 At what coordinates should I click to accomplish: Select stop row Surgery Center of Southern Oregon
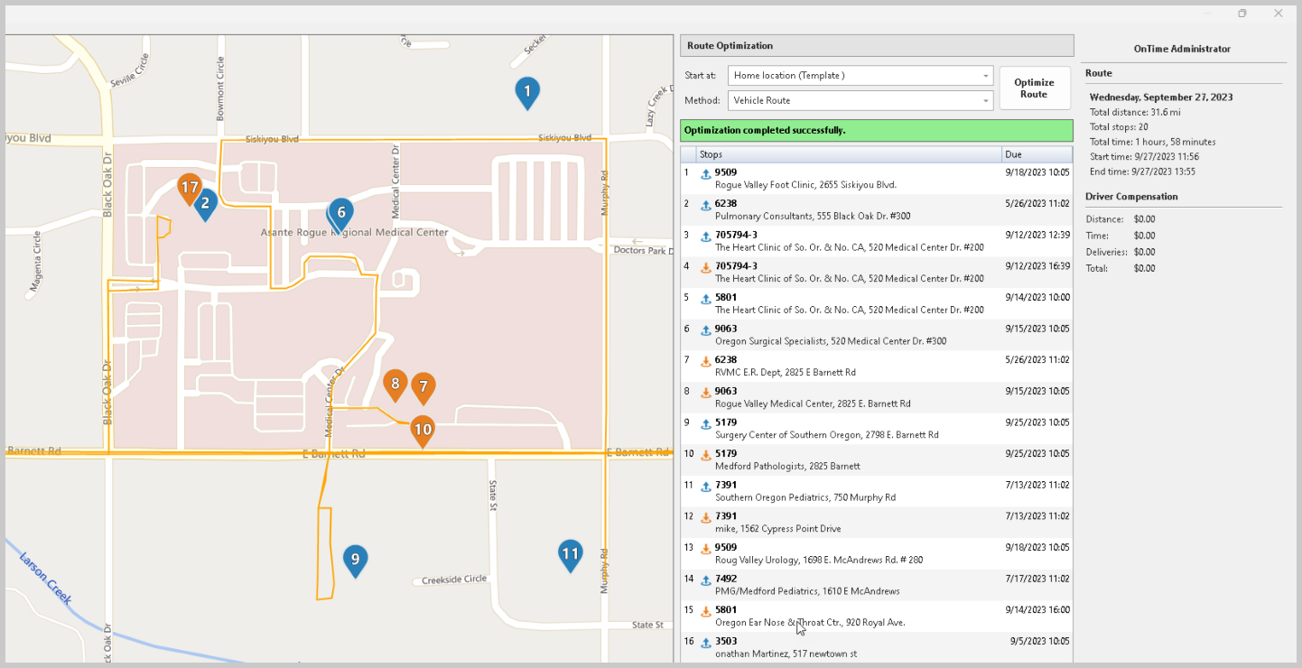[x=876, y=428]
